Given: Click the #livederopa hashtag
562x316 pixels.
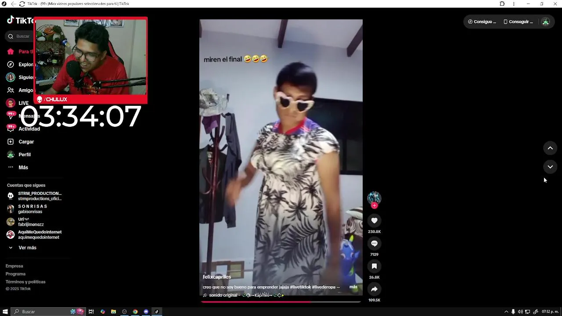Looking at the screenshot, I should (x=323, y=287).
